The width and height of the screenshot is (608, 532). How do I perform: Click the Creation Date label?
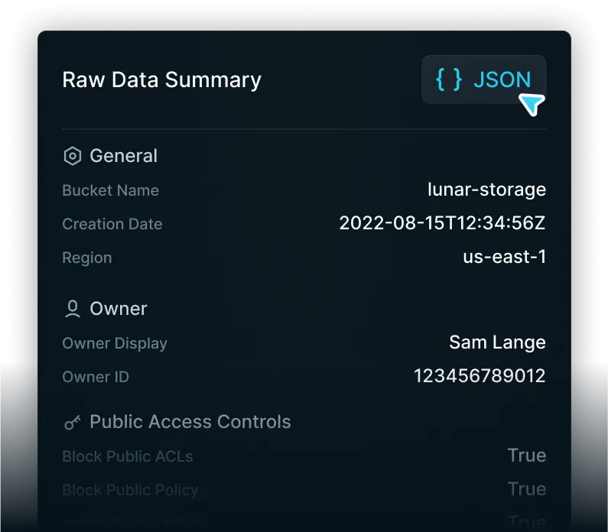112,224
